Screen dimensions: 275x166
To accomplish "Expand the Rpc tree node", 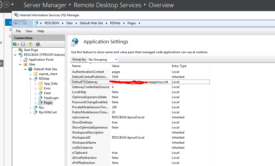I will point(30,108).
